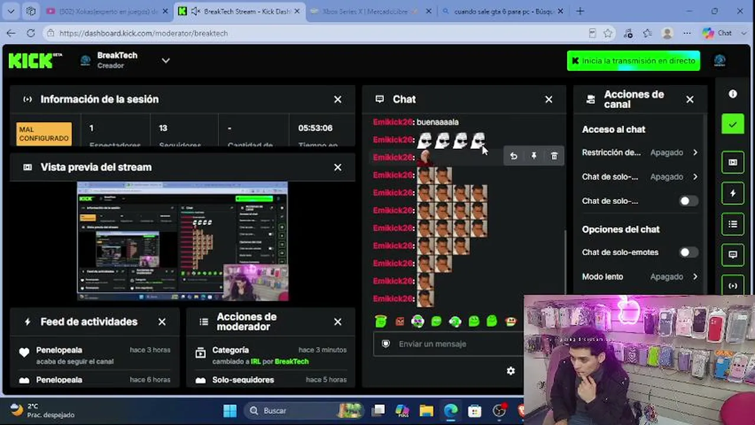Viewport: 755px width, 425px height.
Task: Click the Solo-seguidores moderator action row
Action: [271, 380]
